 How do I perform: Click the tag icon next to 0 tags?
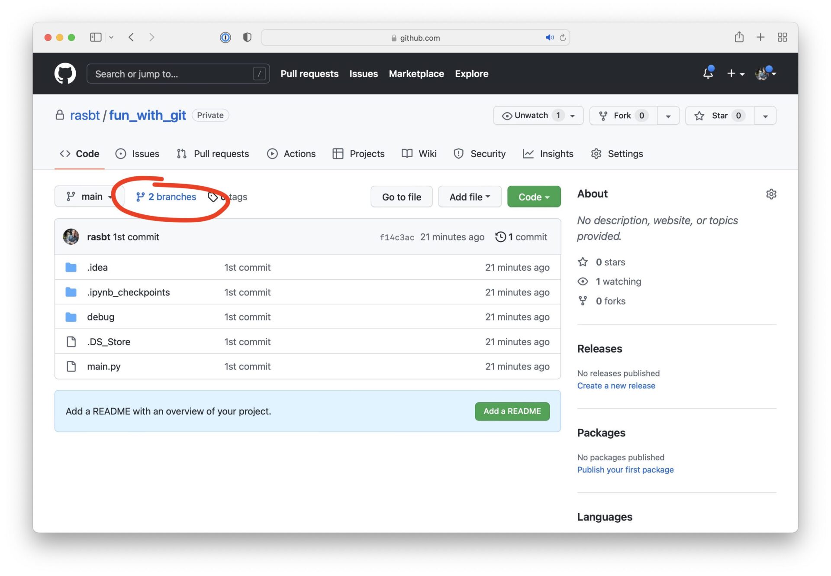(214, 196)
